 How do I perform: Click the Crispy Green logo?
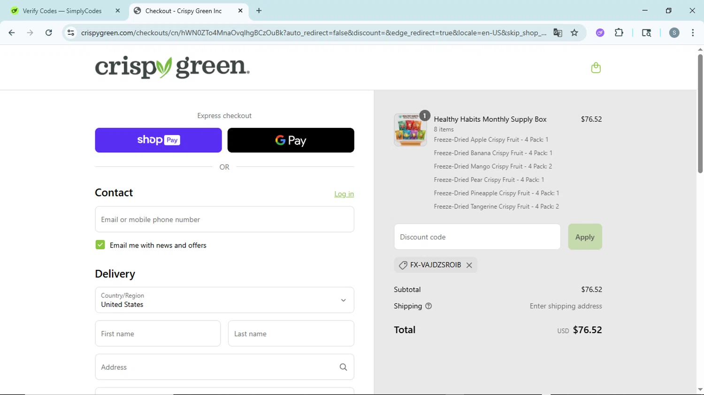pos(172,67)
